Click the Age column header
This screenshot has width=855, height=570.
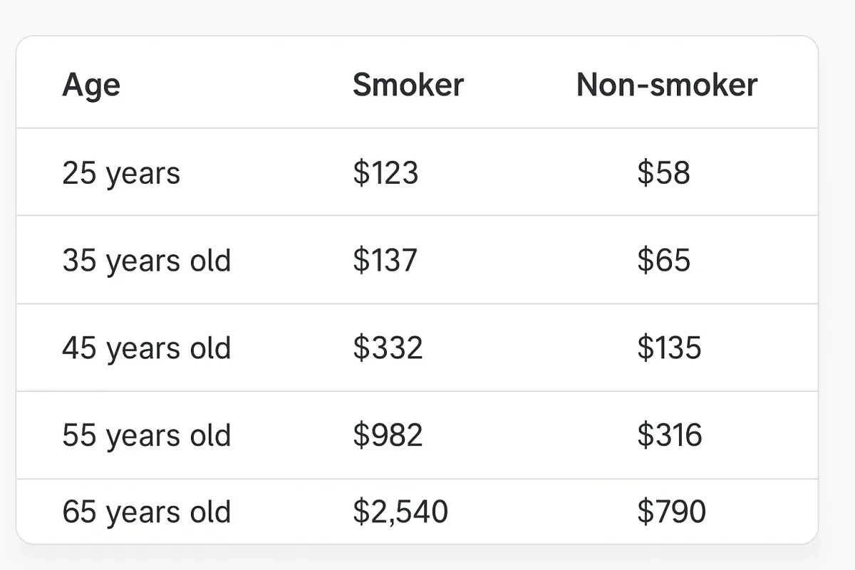(91, 85)
